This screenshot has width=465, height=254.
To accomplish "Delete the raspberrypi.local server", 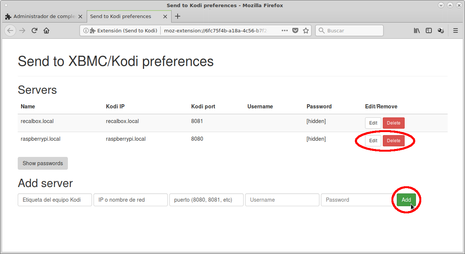I will point(393,141).
